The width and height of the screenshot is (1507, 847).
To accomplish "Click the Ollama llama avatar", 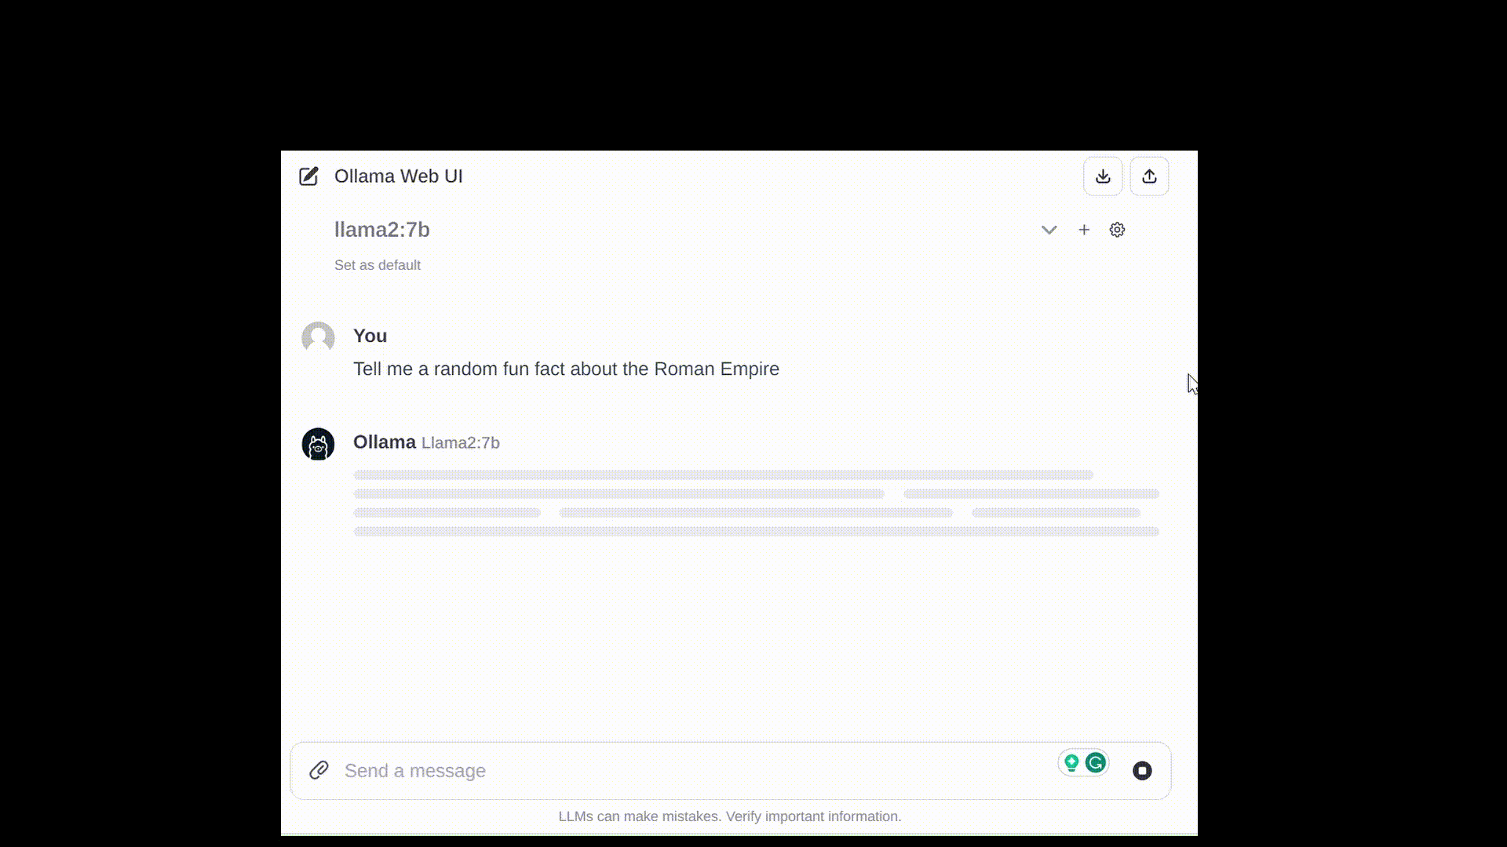I will coord(318,444).
